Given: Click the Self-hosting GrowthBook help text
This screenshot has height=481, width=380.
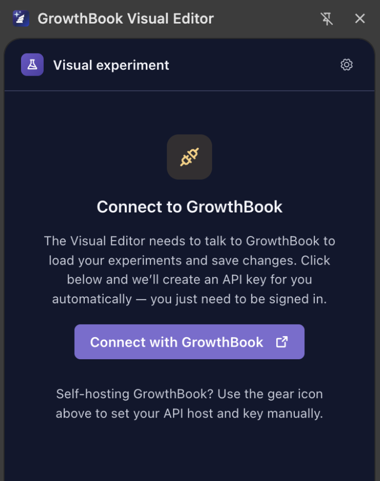Looking at the screenshot, I should tap(189, 404).
